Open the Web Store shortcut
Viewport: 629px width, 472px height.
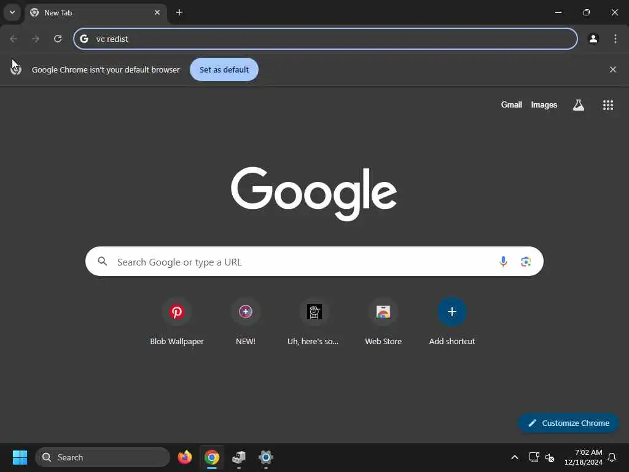tap(383, 321)
